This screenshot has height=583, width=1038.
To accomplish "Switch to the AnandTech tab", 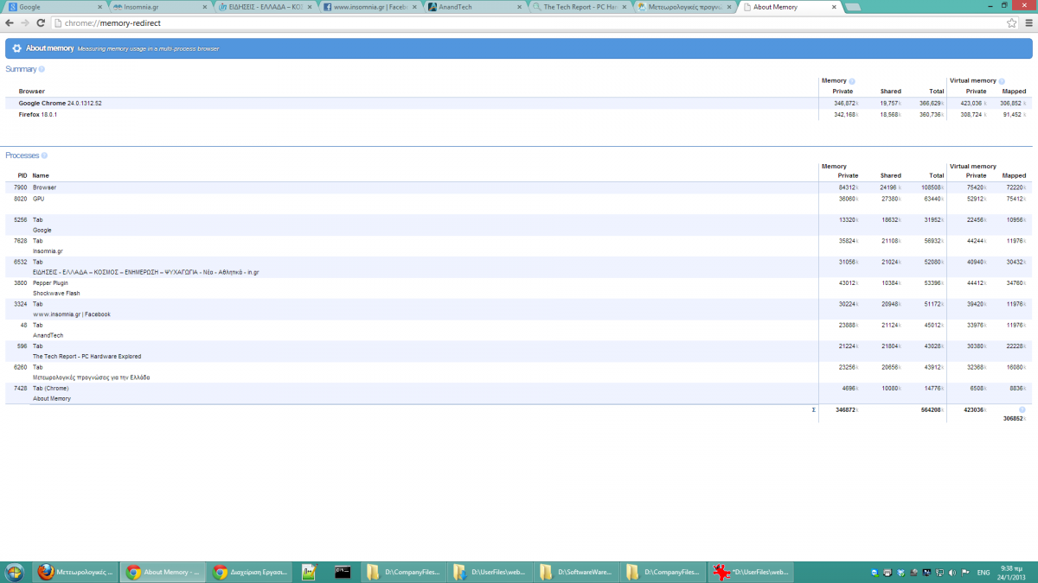I will pos(474,7).
